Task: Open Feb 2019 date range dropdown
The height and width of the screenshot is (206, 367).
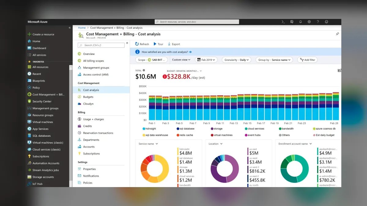Action: pyautogui.click(x=206, y=60)
